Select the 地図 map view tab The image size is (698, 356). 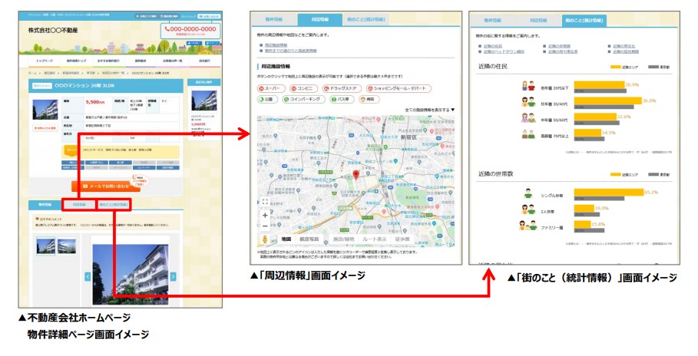pos(286,239)
